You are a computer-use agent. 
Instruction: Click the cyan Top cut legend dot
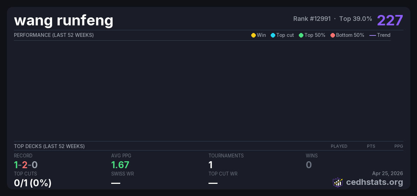273,35
